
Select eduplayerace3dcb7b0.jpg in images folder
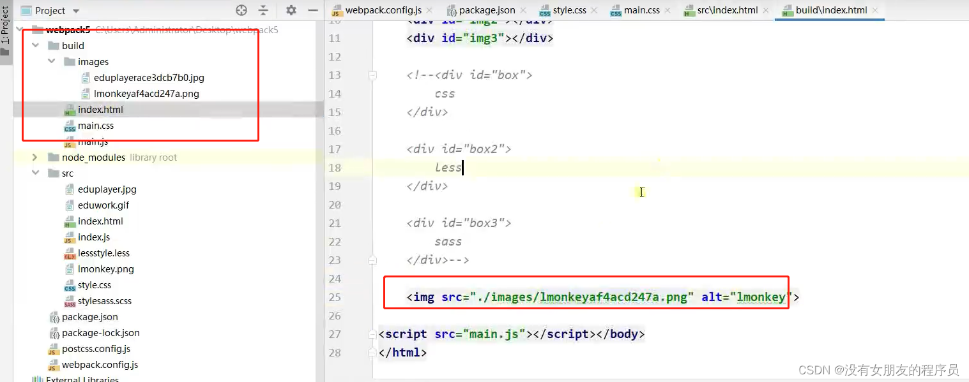(x=149, y=78)
